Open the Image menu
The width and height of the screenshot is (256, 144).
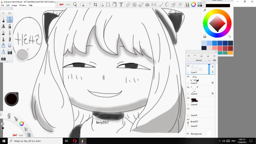click(14, 5)
